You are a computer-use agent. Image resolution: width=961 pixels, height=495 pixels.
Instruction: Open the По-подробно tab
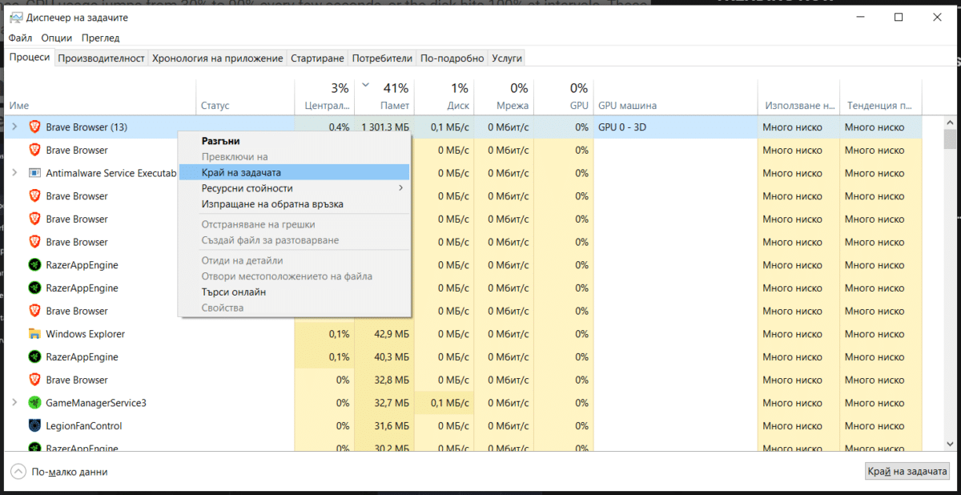pyautogui.click(x=452, y=58)
